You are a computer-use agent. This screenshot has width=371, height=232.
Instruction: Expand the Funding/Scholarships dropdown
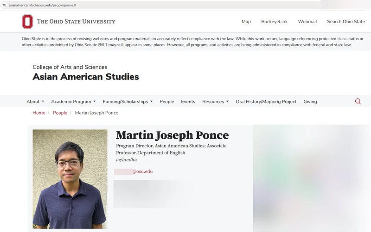128,102
